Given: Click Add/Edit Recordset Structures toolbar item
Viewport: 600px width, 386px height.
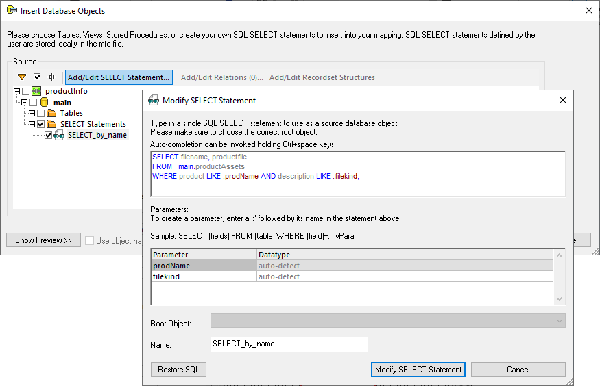Looking at the screenshot, I should point(322,77).
